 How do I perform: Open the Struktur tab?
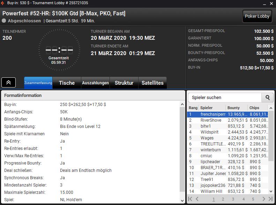point(124,83)
